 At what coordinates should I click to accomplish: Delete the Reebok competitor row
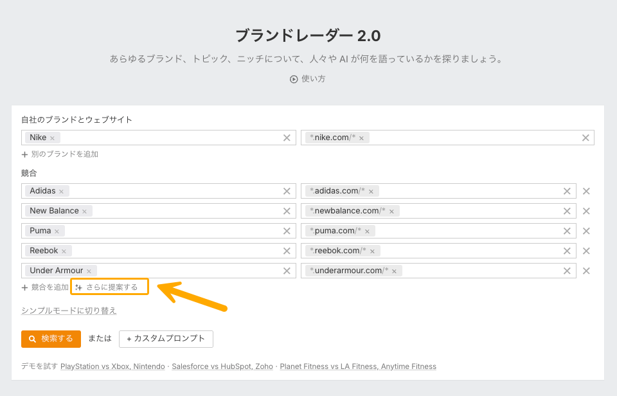[586, 251]
